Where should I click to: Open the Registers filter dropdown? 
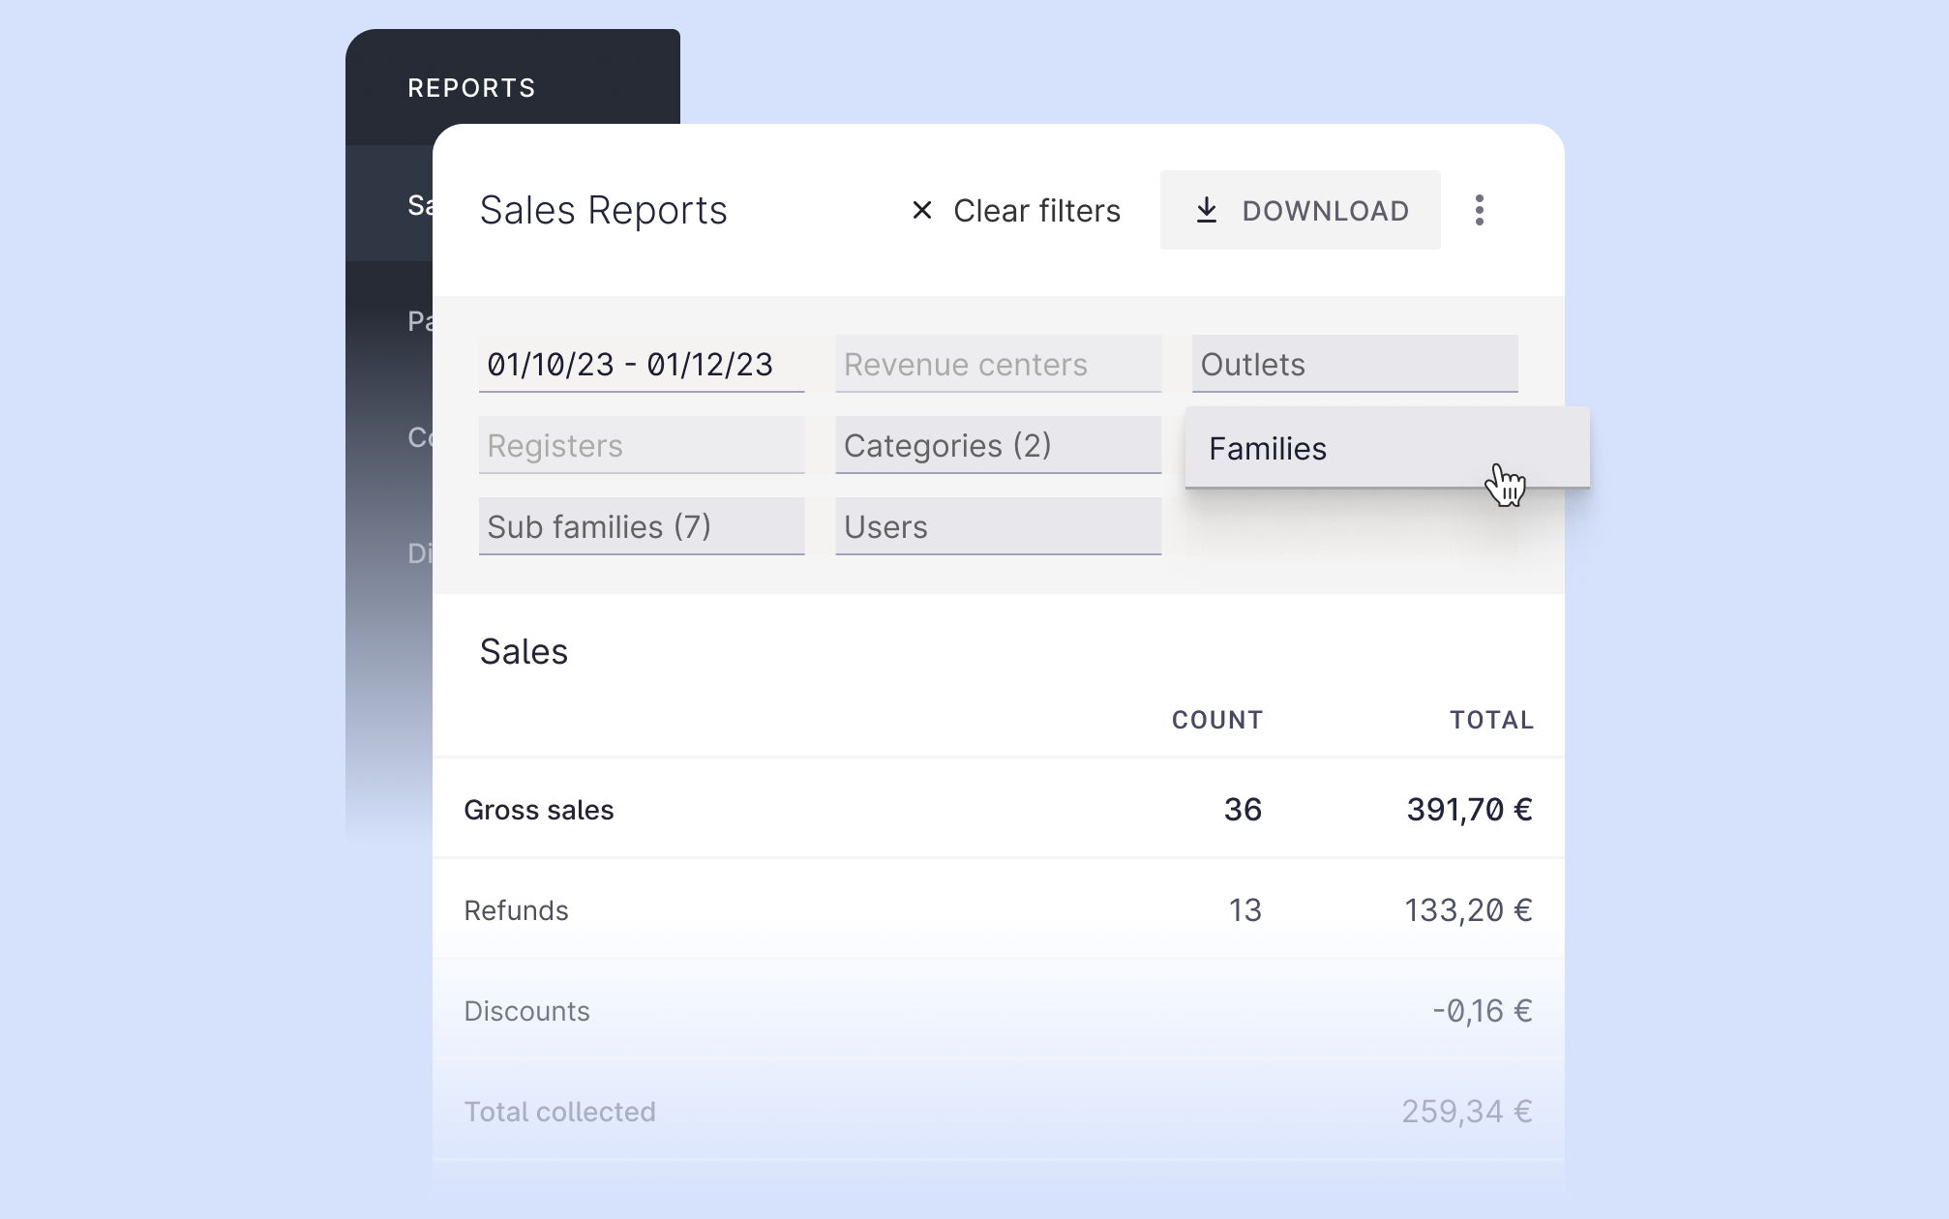(x=641, y=446)
